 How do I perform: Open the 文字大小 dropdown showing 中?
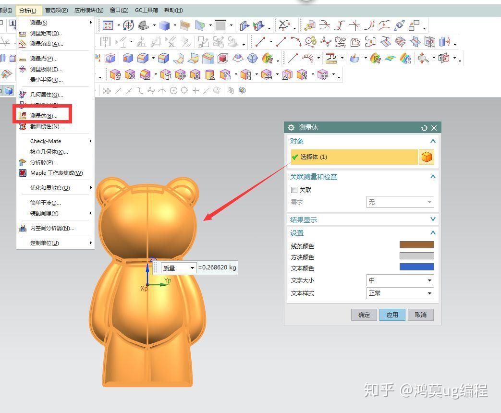click(x=400, y=280)
